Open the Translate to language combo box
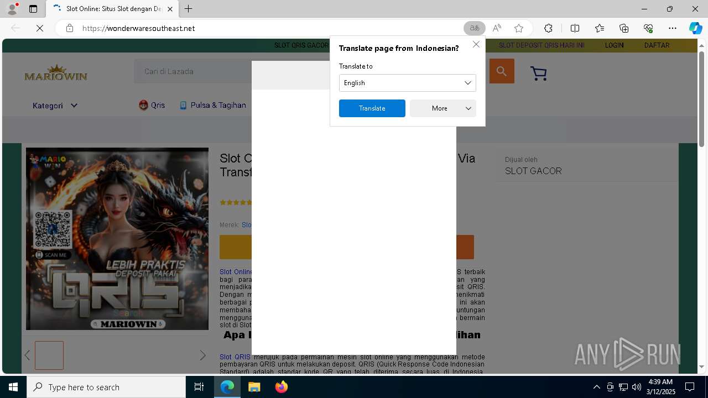 coord(407,83)
